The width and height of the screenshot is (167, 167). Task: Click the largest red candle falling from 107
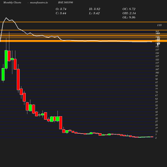(18, 79)
